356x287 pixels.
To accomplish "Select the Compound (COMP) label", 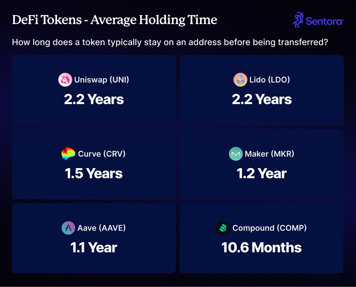I will 269,228.
